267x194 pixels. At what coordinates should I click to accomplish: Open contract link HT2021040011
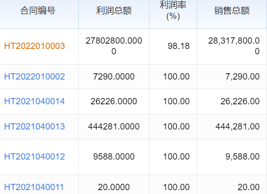[34, 187]
